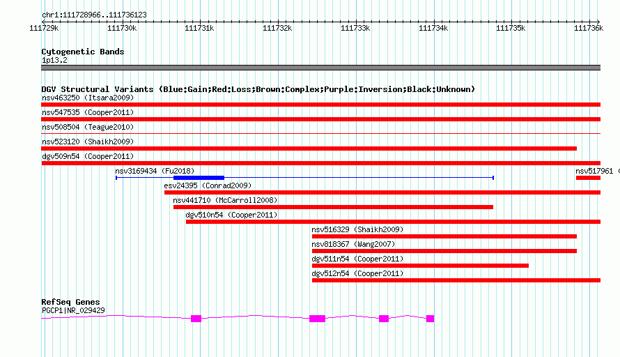Open nsv818367 (Wang2007) label
The height and width of the screenshot is (357, 620).
(x=353, y=244)
